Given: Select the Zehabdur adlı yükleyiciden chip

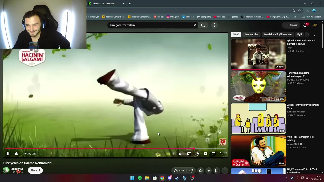Looking at the screenshot, I should click(278, 34).
